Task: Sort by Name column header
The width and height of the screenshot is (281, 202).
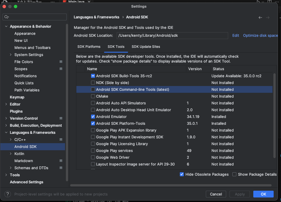Action: click(135, 69)
